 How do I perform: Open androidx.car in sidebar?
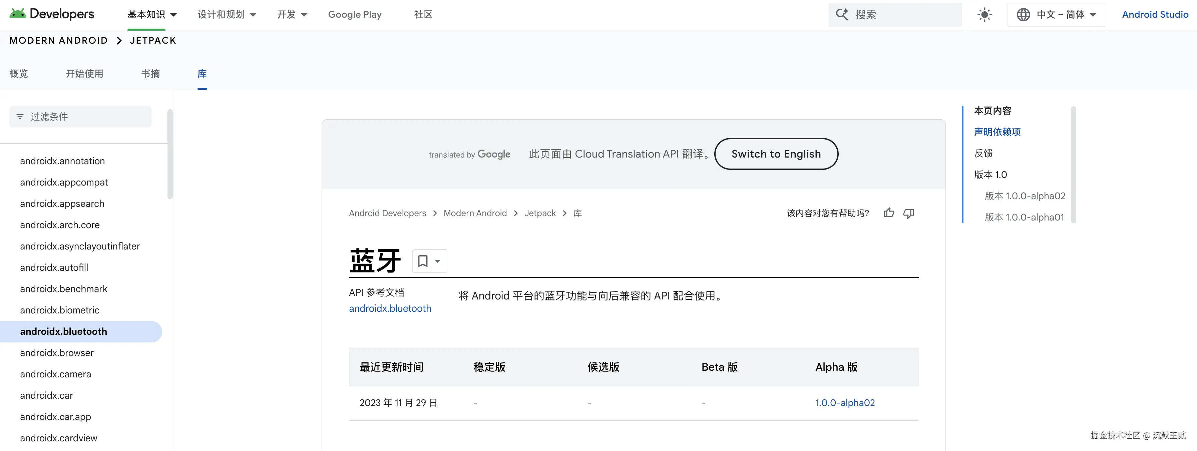point(46,396)
